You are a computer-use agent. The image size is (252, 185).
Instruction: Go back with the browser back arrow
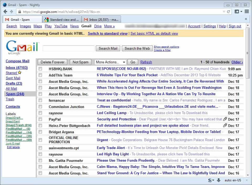coord(5,12)
